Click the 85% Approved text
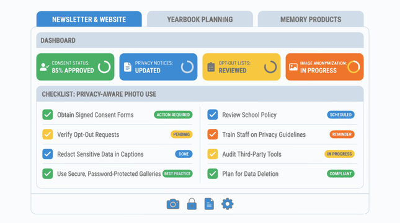Viewport: 400px width, 223px height. (73, 71)
